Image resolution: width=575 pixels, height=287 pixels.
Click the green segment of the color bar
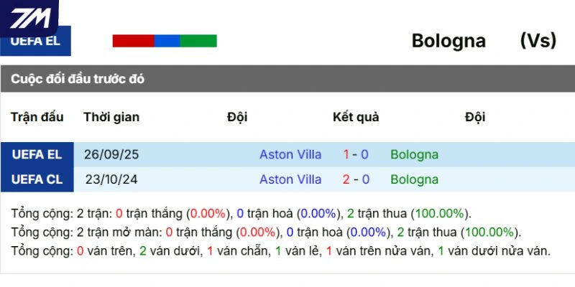coord(198,41)
